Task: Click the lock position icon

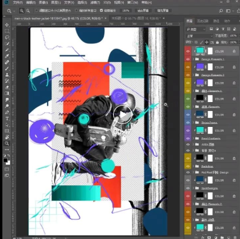Action: pyautogui.click(x=206, y=42)
